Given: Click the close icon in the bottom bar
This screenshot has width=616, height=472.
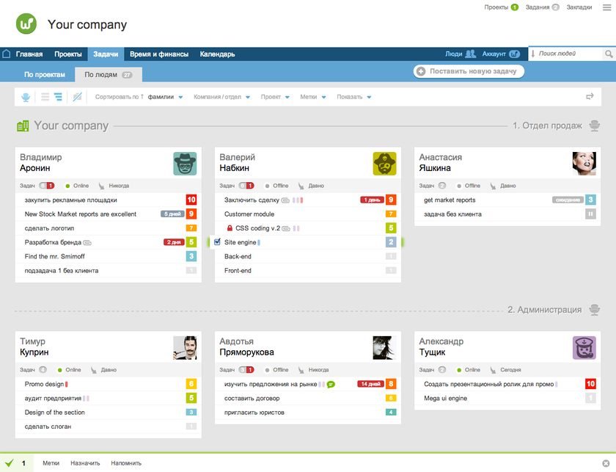Looking at the screenshot, I should (x=606, y=463).
